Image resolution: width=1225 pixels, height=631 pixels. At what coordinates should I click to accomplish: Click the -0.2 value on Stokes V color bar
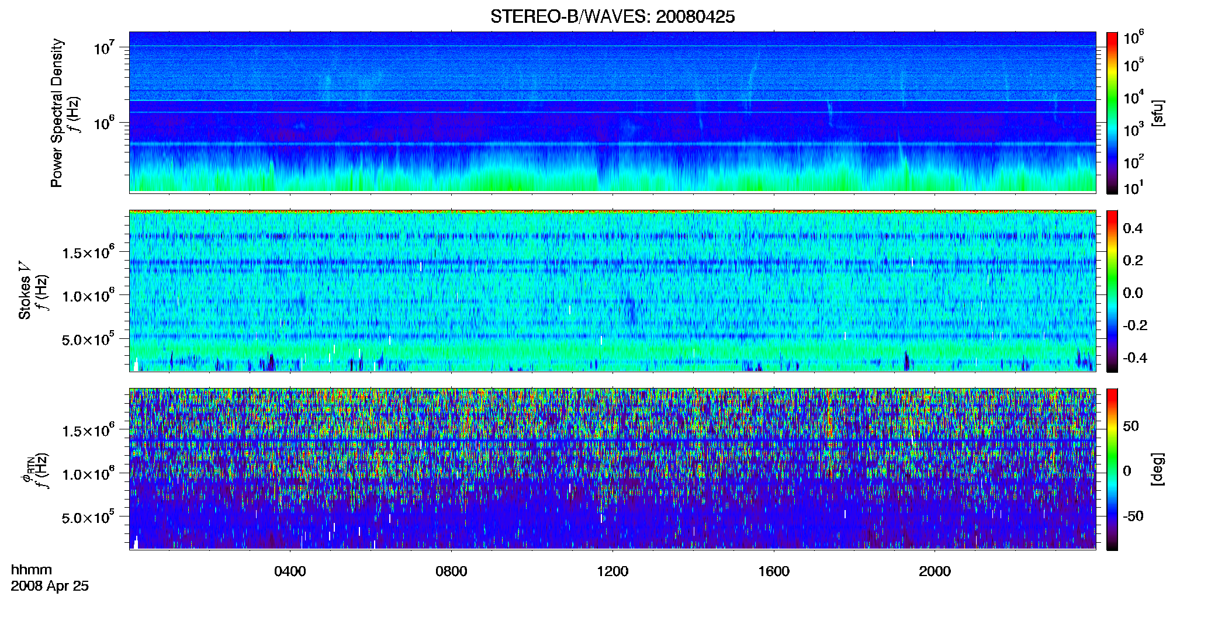click(1135, 325)
